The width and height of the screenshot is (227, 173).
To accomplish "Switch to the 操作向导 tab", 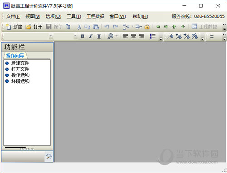I will pos(15,55).
